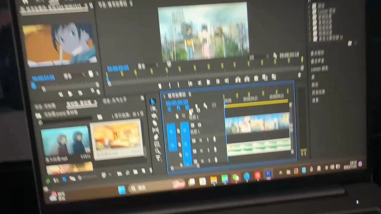This screenshot has height=214, width=381.
Task: Open Timeline Display Settings wrench
Action: 205,105
